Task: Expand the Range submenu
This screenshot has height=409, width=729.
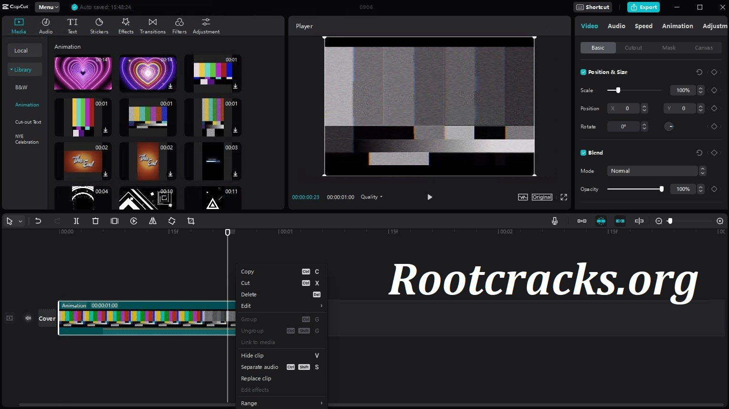Action: tap(281, 403)
